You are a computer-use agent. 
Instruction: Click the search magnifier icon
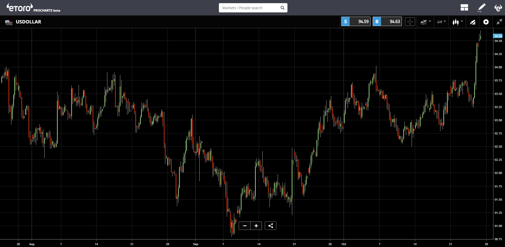[x=282, y=8]
